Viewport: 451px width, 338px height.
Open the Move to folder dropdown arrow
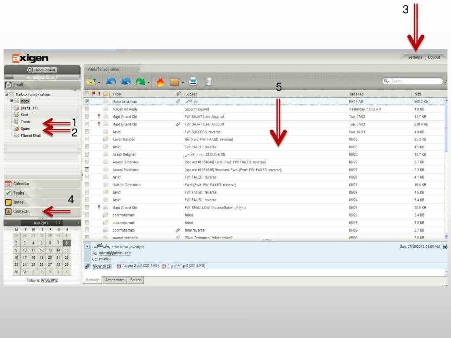[x=183, y=83]
